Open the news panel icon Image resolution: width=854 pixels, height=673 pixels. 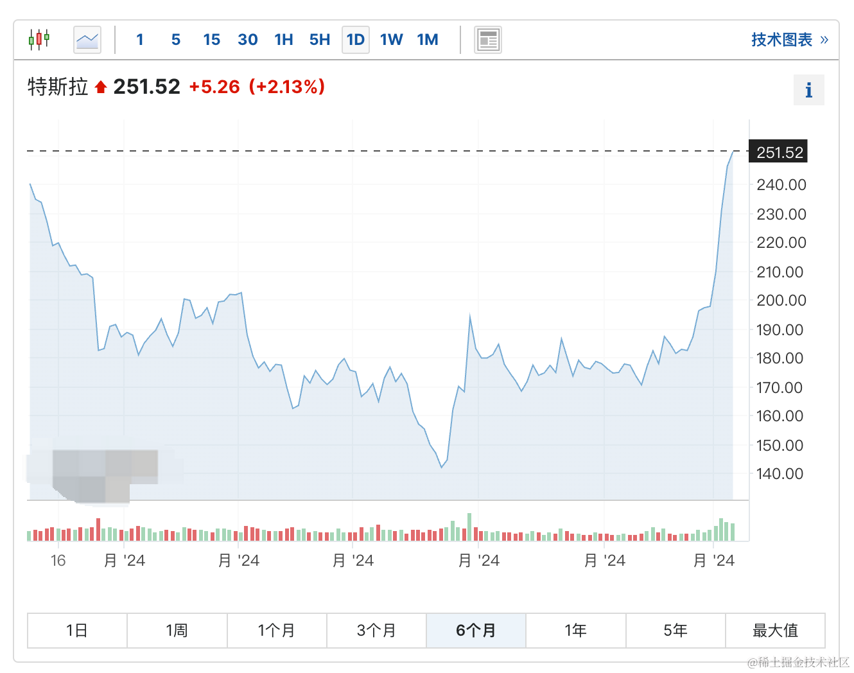pos(488,40)
